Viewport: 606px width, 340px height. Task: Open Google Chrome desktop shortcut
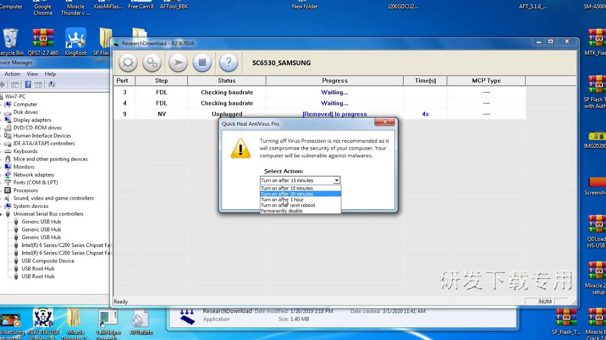pyautogui.click(x=43, y=8)
